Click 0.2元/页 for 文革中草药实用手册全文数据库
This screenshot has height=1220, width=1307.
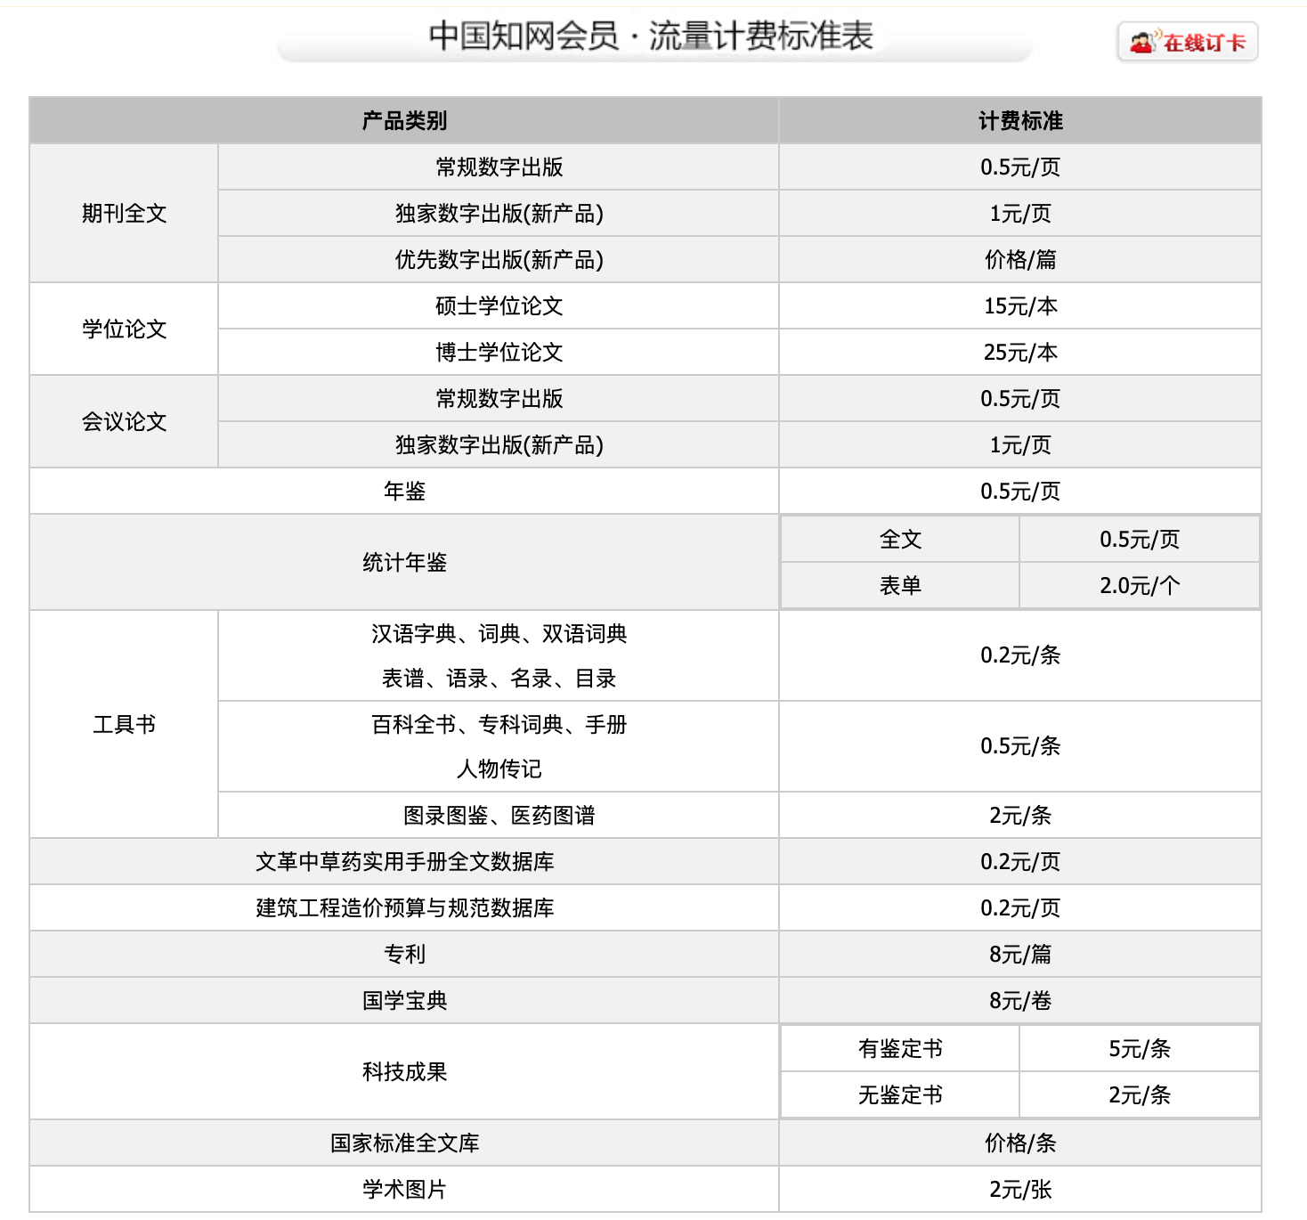tap(1020, 861)
